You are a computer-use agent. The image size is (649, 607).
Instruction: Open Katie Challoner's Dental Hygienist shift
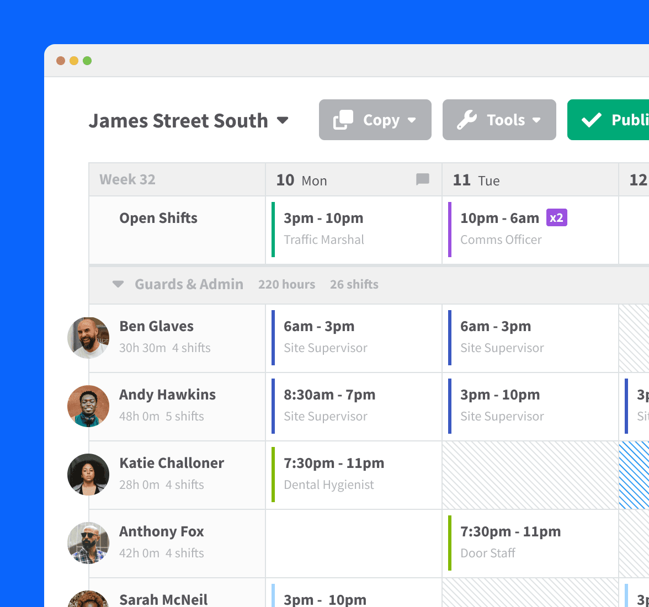tap(353, 474)
